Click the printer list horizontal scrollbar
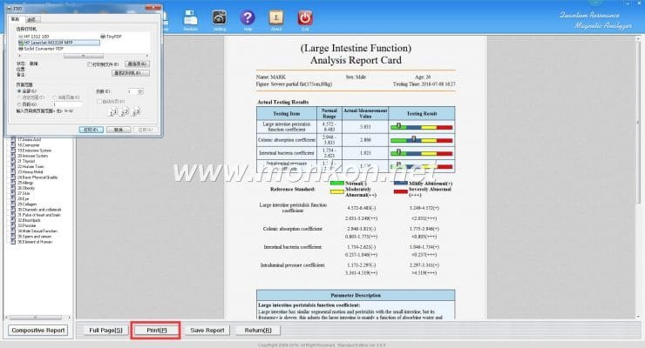This screenshot has width=645, height=348. point(83,56)
